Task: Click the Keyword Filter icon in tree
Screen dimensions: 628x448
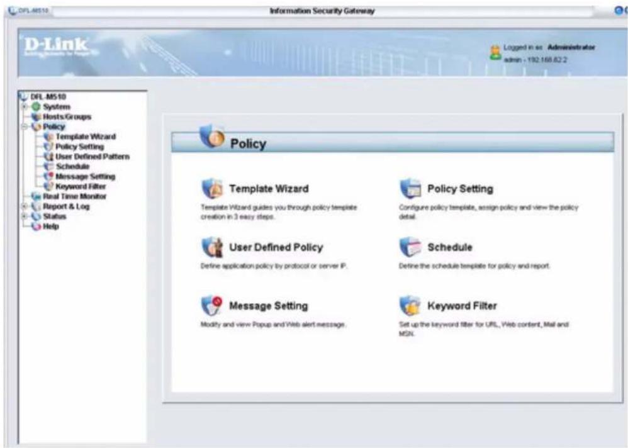Action: coord(49,187)
